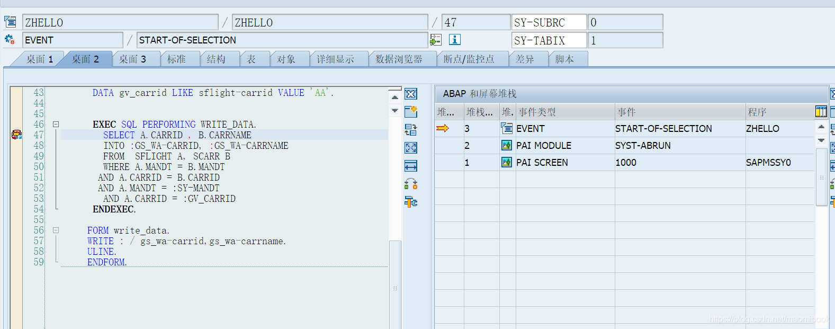This screenshot has height=329, width=835.
Task: Click the SY-TABIX value field showing 1
Action: 625,40
